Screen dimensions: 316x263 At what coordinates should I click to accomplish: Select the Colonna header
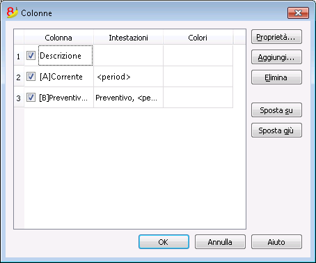click(58, 37)
